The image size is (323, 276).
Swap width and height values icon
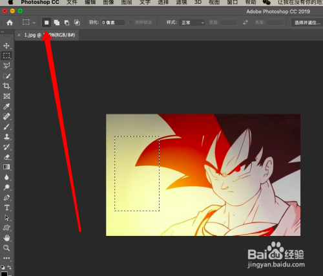tap(245, 23)
